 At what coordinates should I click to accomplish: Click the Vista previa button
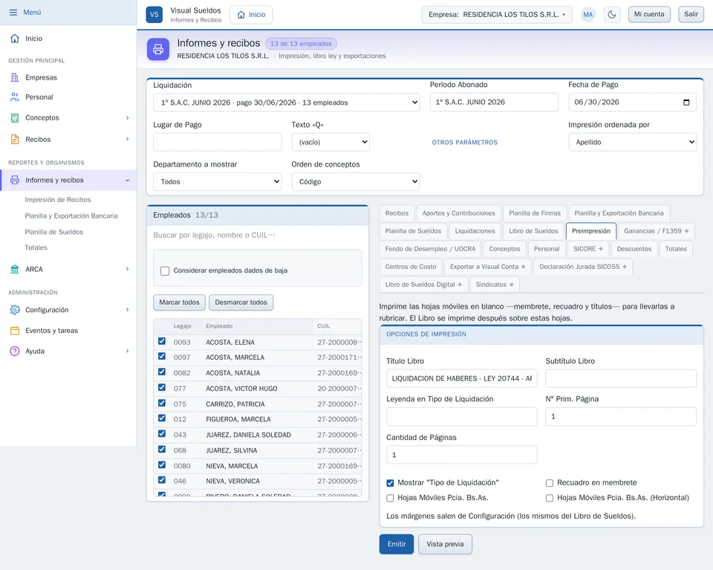pyautogui.click(x=445, y=544)
